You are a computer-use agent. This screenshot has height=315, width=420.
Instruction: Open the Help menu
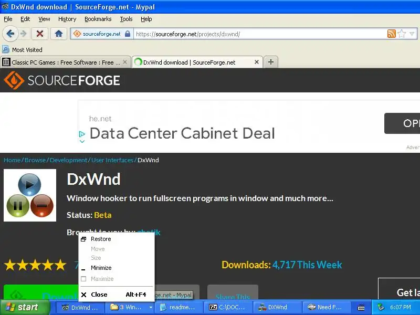tap(146, 19)
